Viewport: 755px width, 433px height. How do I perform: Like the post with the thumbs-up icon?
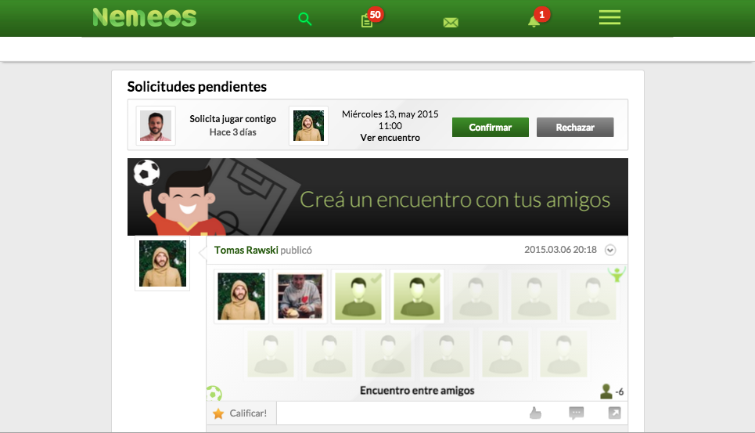(x=535, y=413)
